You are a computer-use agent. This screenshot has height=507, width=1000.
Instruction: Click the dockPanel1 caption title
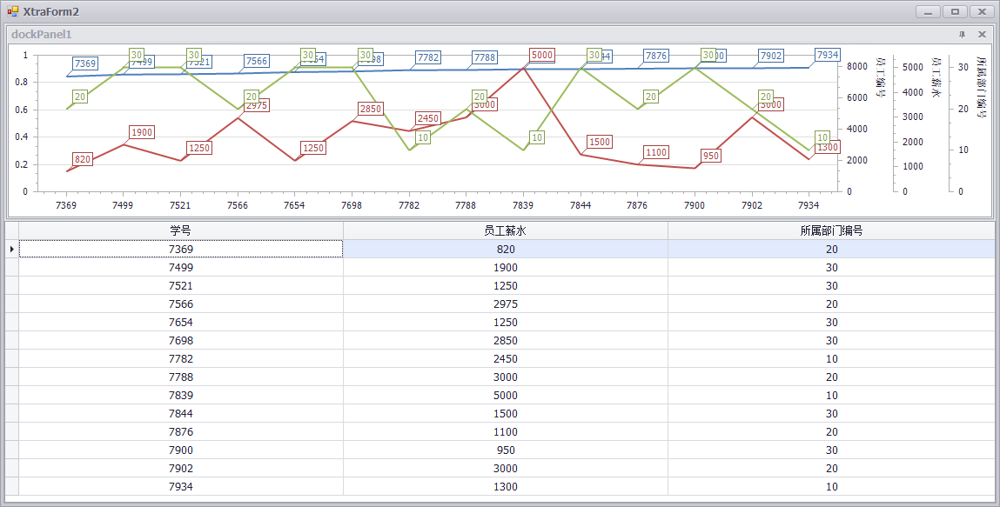[42, 35]
